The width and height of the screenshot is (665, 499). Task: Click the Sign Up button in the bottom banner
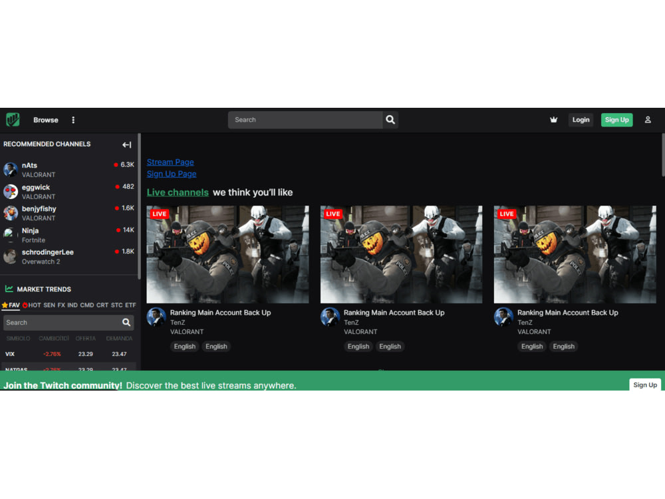pyautogui.click(x=645, y=385)
